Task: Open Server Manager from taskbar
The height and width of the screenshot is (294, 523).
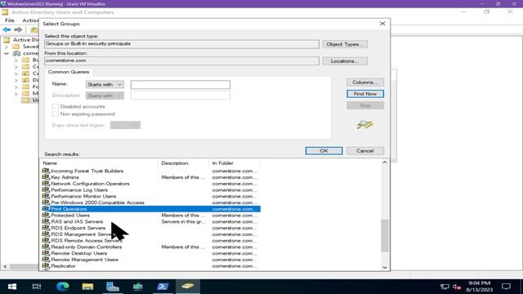Action: 113,287
